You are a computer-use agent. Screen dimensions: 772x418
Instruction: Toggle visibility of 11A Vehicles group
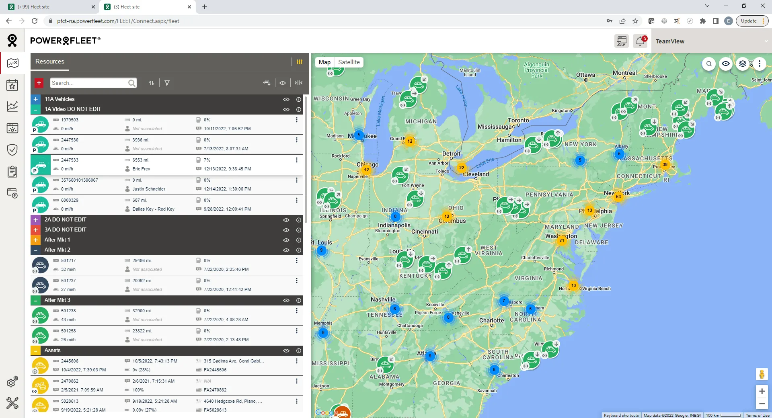(x=286, y=99)
